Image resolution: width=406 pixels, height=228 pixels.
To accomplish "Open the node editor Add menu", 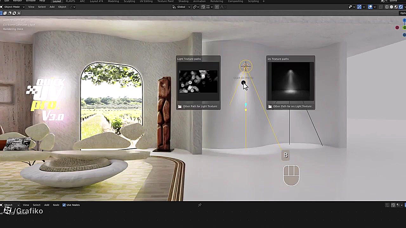I will (x=47, y=205).
